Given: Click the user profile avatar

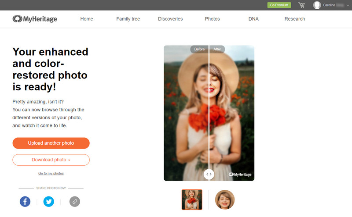Looking at the screenshot, I should [x=317, y=5].
